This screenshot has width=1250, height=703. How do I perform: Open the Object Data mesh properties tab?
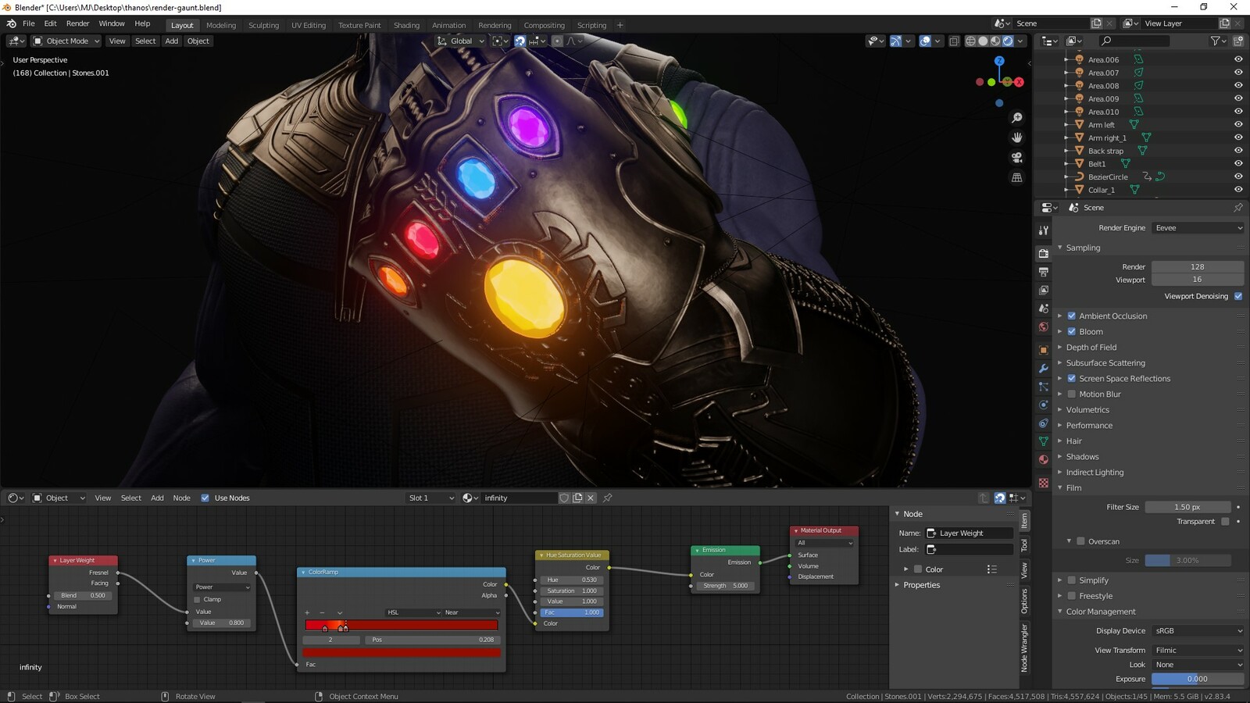pyautogui.click(x=1043, y=441)
